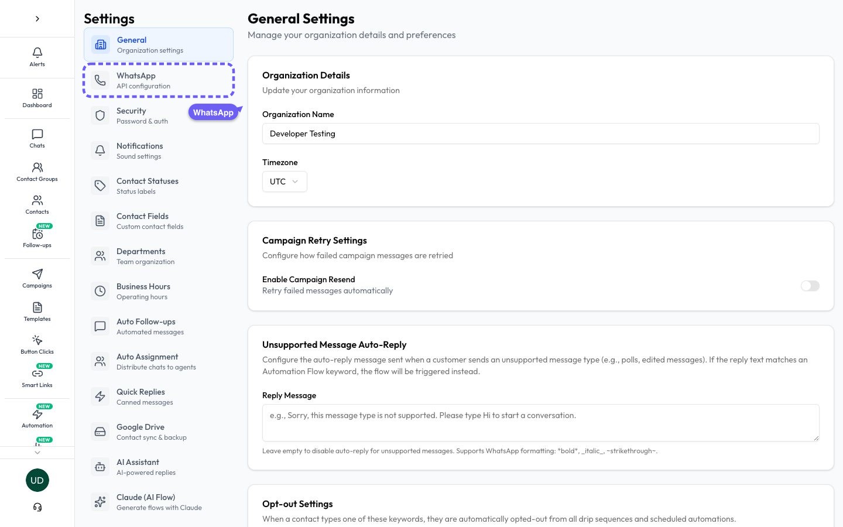The image size is (843, 527).
Task: Click the "Unsupported Message Auto-Reply" heading
Action: pos(334,345)
